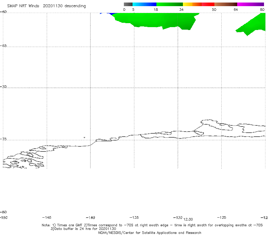The image size is (268, 235).
Task: Click the "SMAP NRT Winds" title text
Action: (23, 6)
